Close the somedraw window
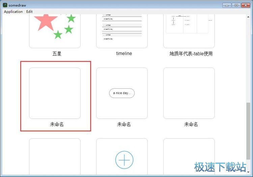 (x=246, y=5)
